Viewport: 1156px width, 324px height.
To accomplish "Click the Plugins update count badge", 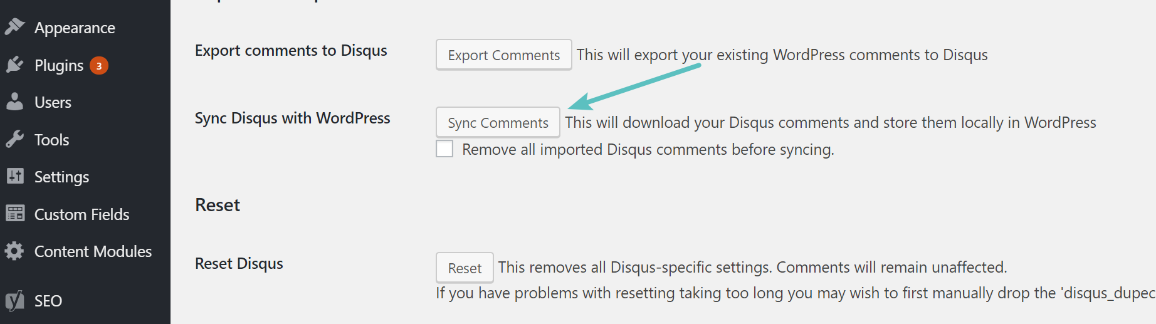I will click(x=99, y=65).
